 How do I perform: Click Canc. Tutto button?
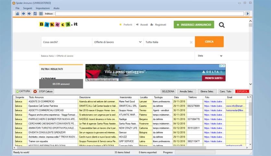[x=226, y=91]
